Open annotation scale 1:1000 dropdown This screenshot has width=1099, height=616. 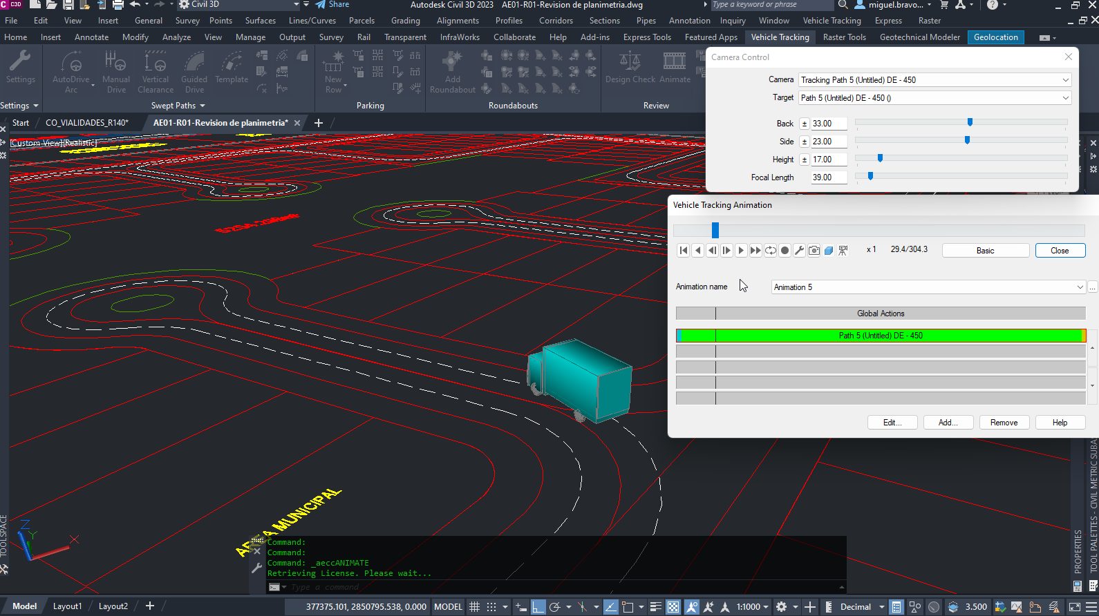point(753,607)
